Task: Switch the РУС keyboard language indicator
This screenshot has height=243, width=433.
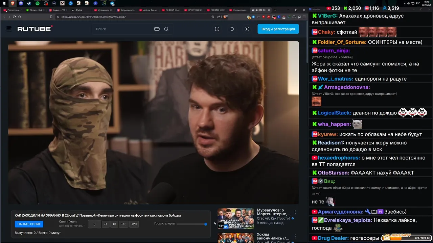Action: [x=418, y=3]
